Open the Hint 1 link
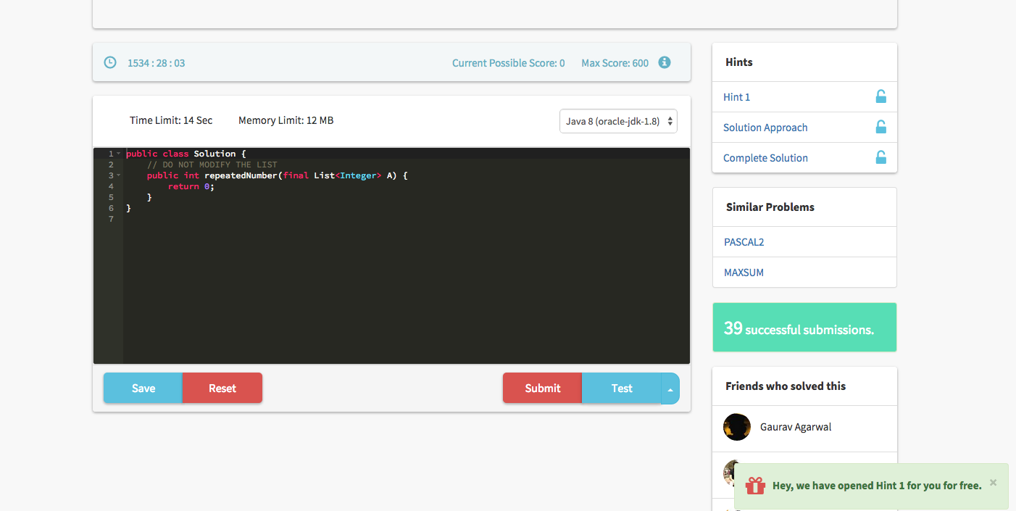 tap(736, 97)
